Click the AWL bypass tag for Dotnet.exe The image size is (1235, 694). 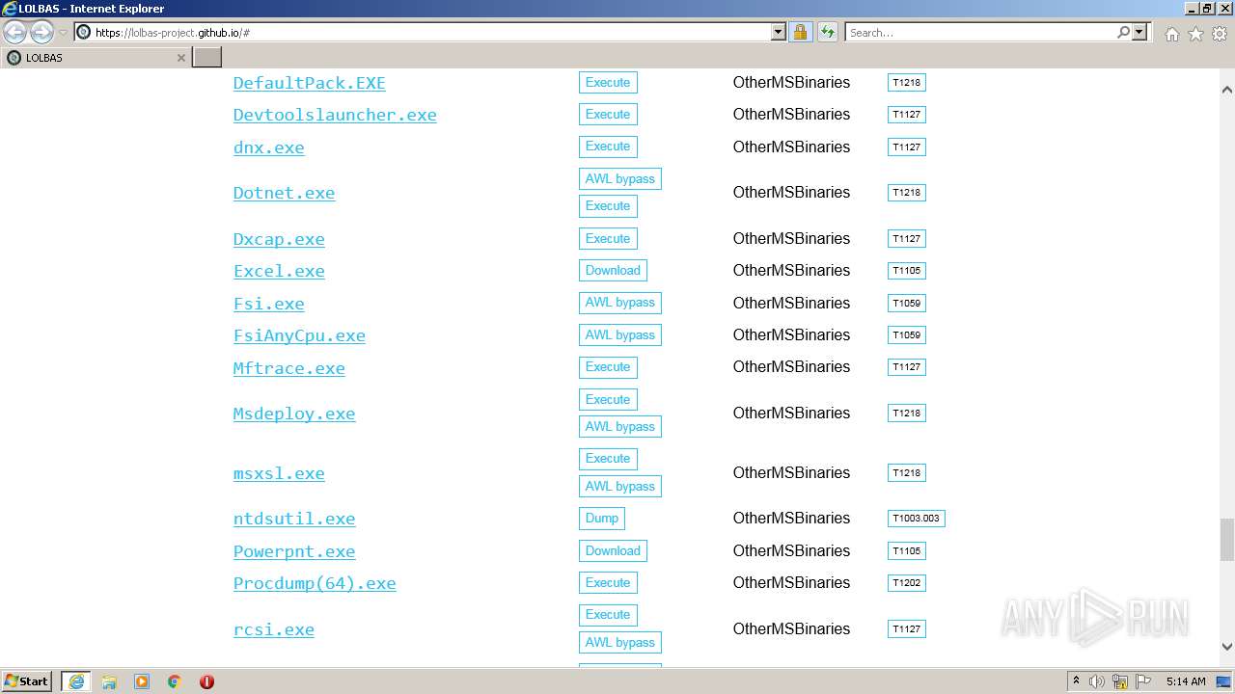(x=620, y=178)
